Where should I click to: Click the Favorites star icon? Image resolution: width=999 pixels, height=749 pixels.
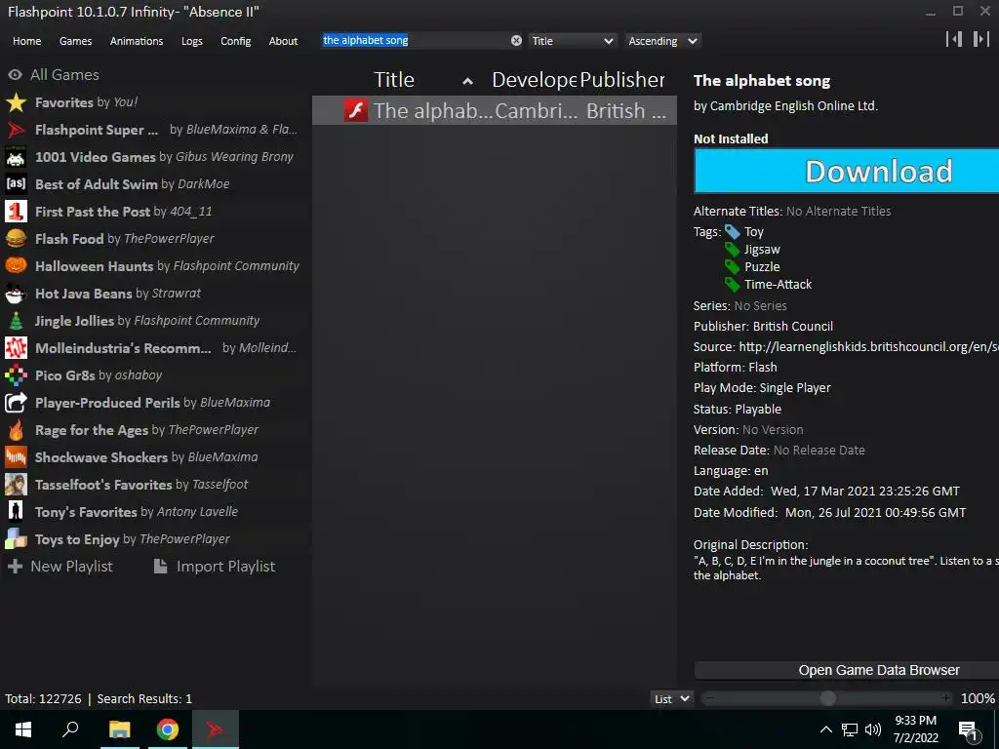click(x=16, y=102)
